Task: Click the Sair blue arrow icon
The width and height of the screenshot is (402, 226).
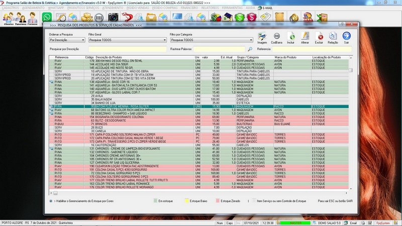Action: pyautogui.click(x=346, y=38)
